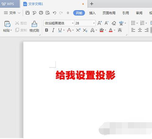Toggle superscript formatting
The image size is (152, 139).
[78, 30]
